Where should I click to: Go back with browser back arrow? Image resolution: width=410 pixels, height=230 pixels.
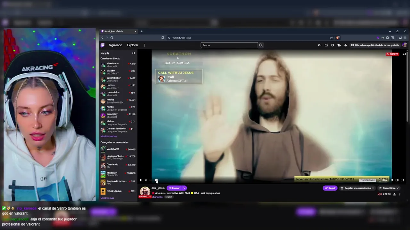(x=102, y=38)
